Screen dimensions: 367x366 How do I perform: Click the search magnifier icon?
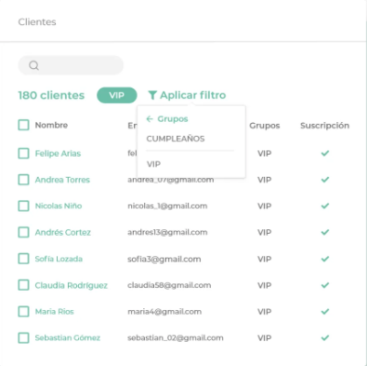33,65
